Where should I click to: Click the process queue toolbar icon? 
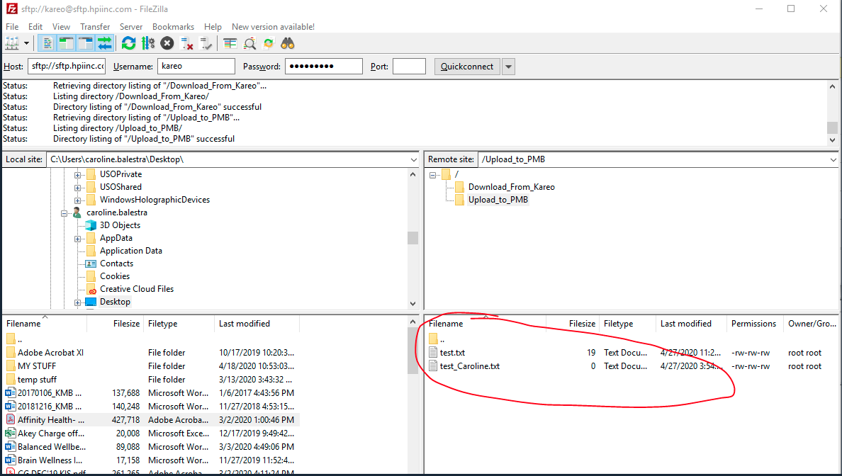(x=147, y=43)
